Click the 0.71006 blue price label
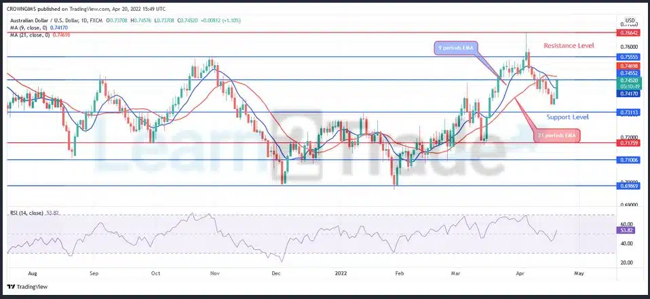 coord(627,160)
